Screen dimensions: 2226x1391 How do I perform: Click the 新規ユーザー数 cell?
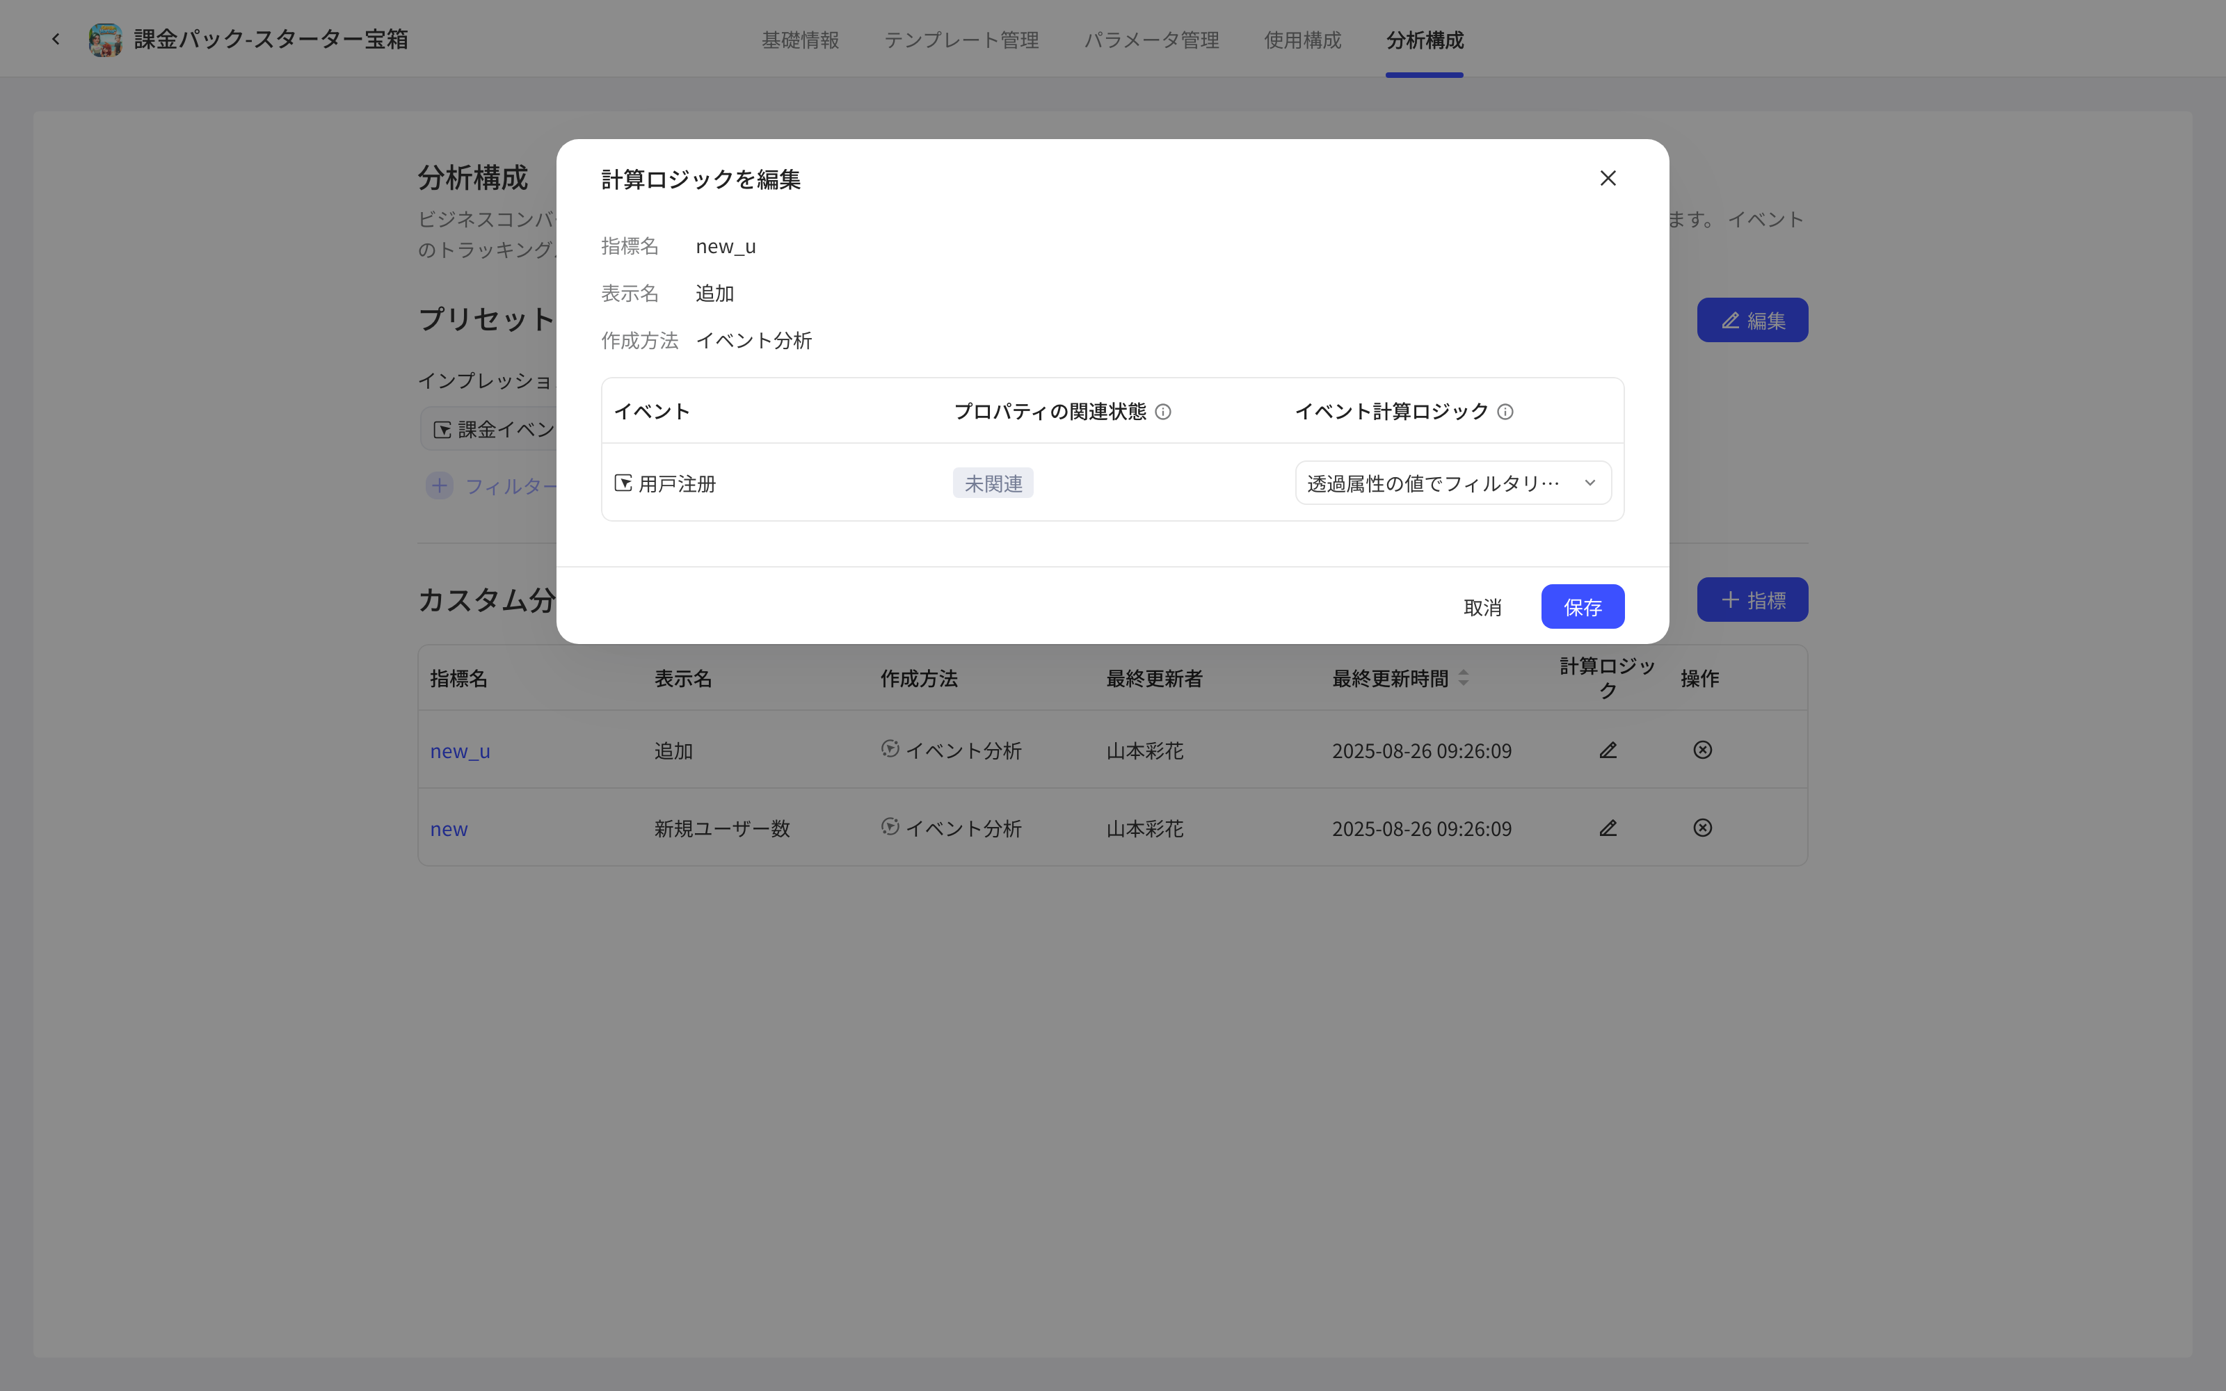[x=722, y=829]
